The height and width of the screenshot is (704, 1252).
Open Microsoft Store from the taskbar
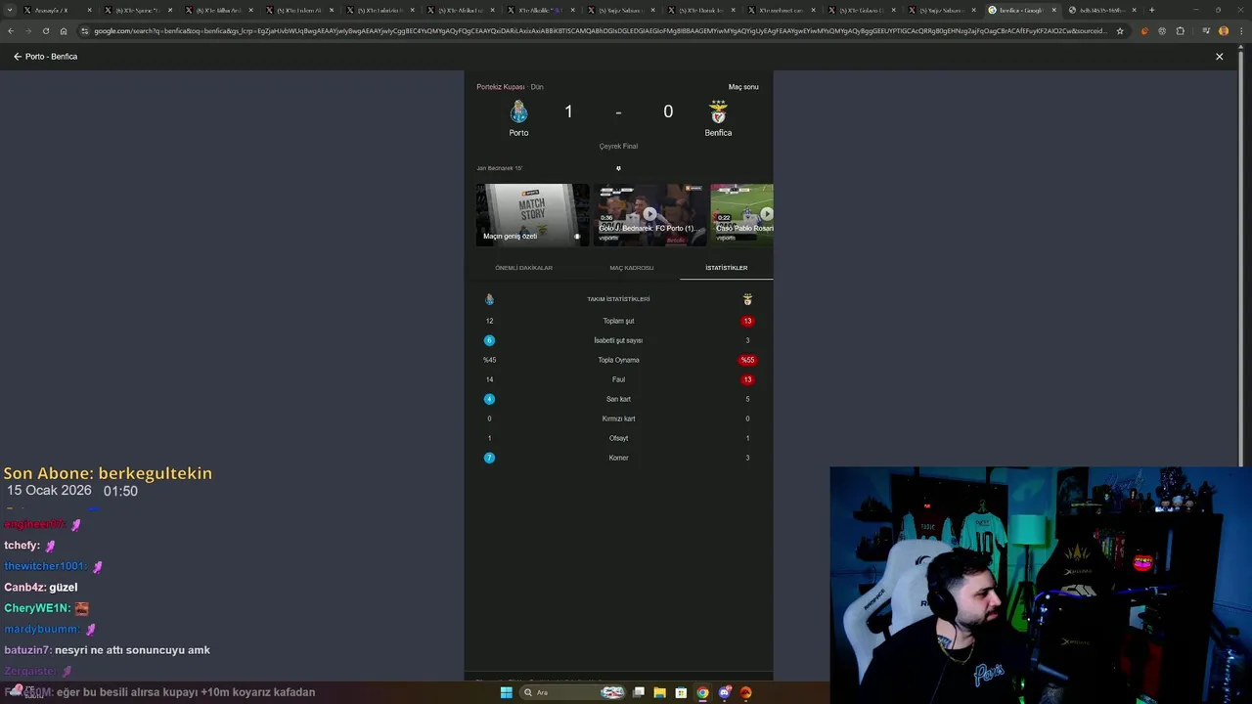(x=681, y=692)
